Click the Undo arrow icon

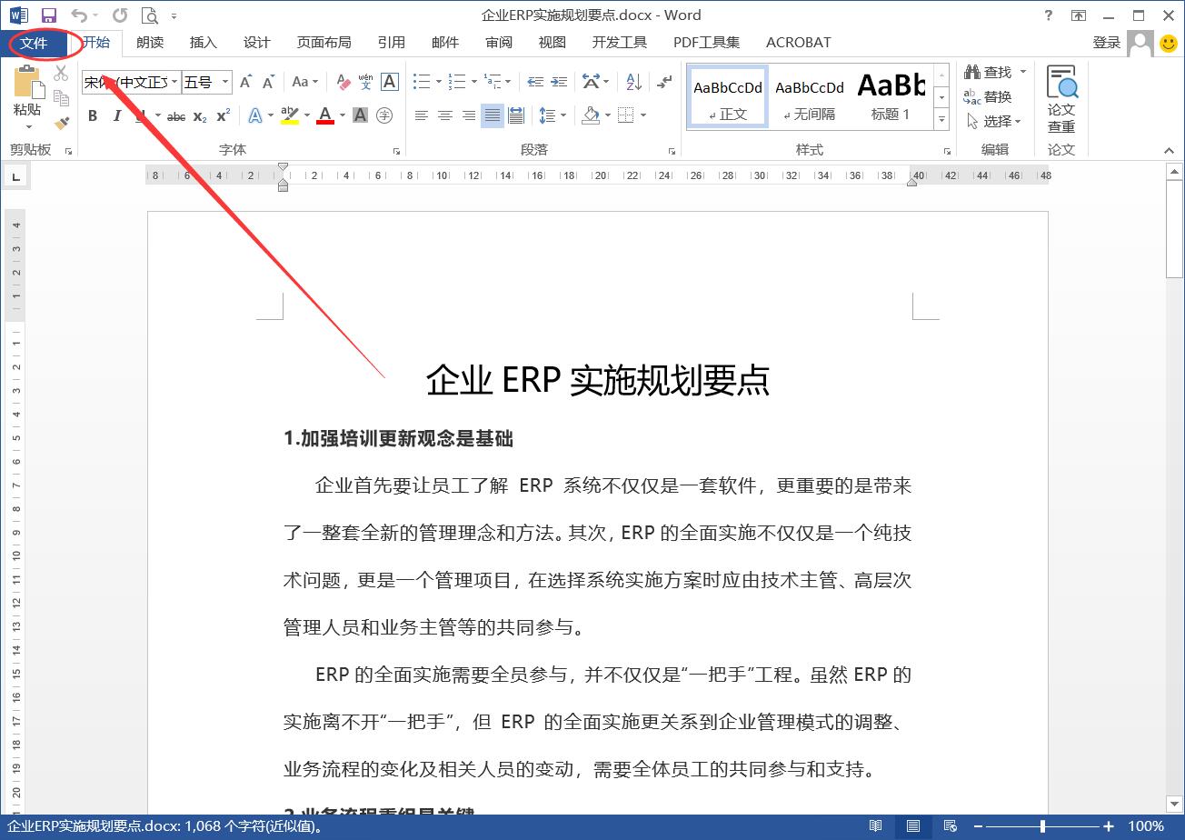[x=79, y=15]
